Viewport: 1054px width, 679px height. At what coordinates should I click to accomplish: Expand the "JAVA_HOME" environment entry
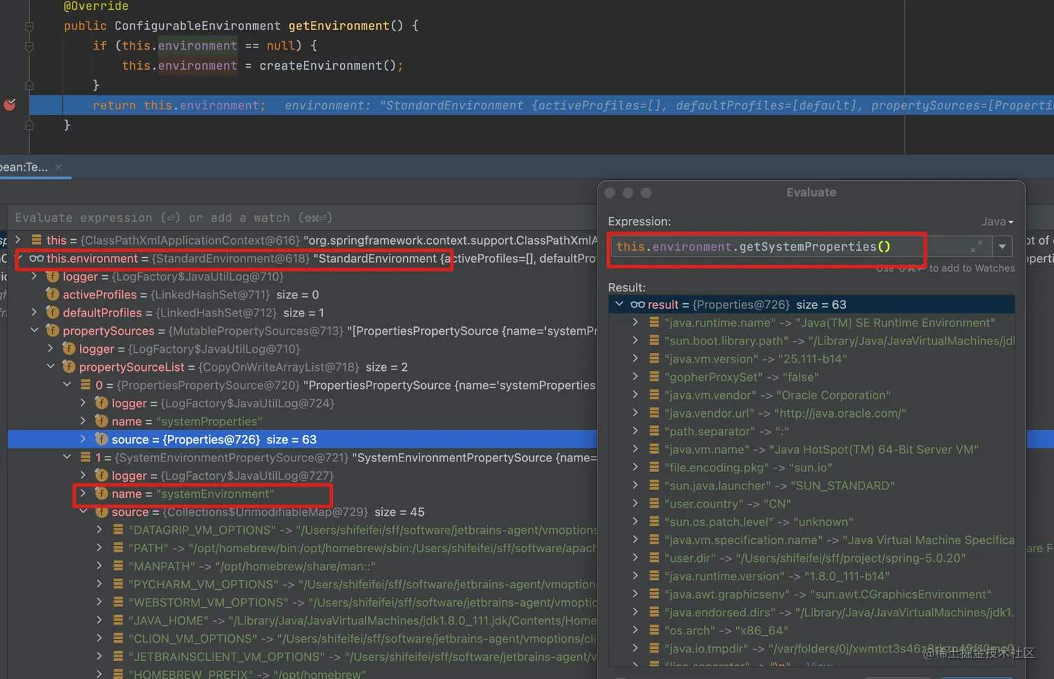(x=99, y=620)
